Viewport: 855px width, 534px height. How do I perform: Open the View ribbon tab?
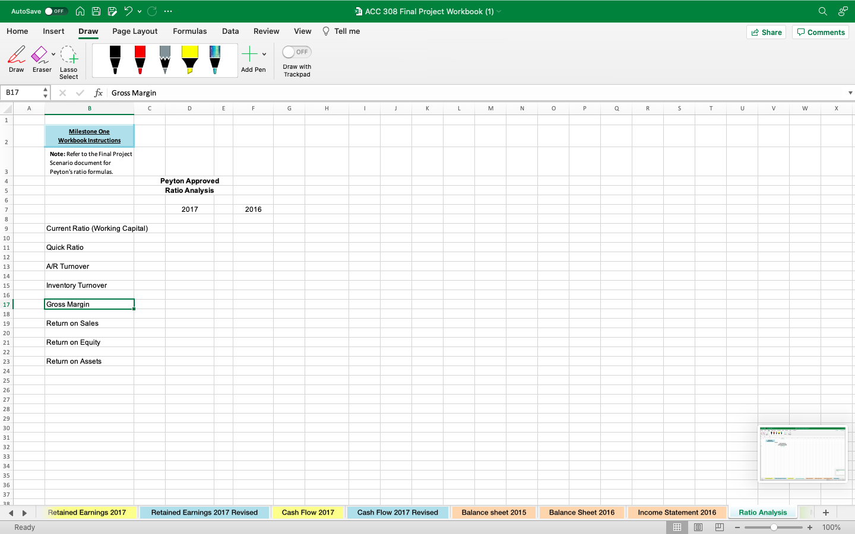tap(303, 31)
